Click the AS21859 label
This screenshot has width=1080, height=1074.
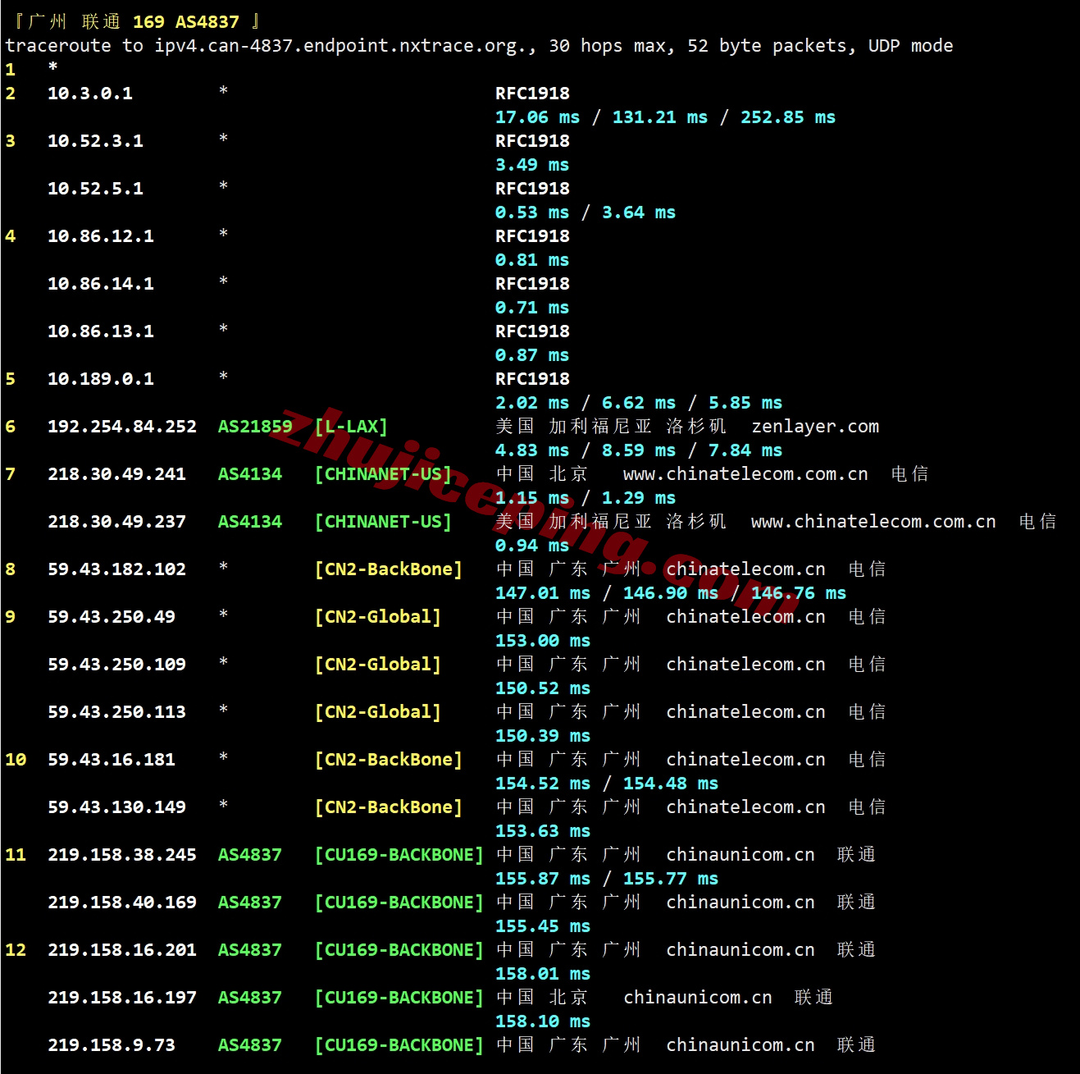[x=255, y=427]
